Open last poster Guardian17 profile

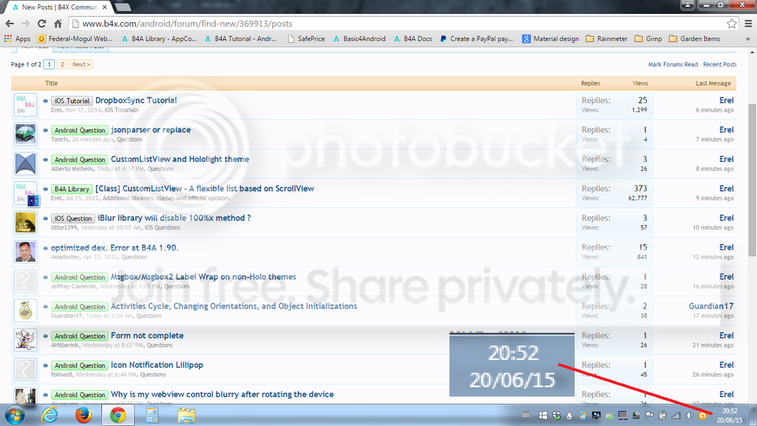710,305
